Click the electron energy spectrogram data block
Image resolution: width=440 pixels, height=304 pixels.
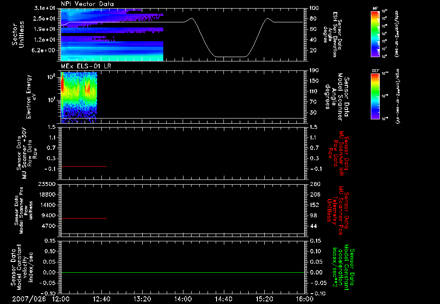[x=79, y=97]
